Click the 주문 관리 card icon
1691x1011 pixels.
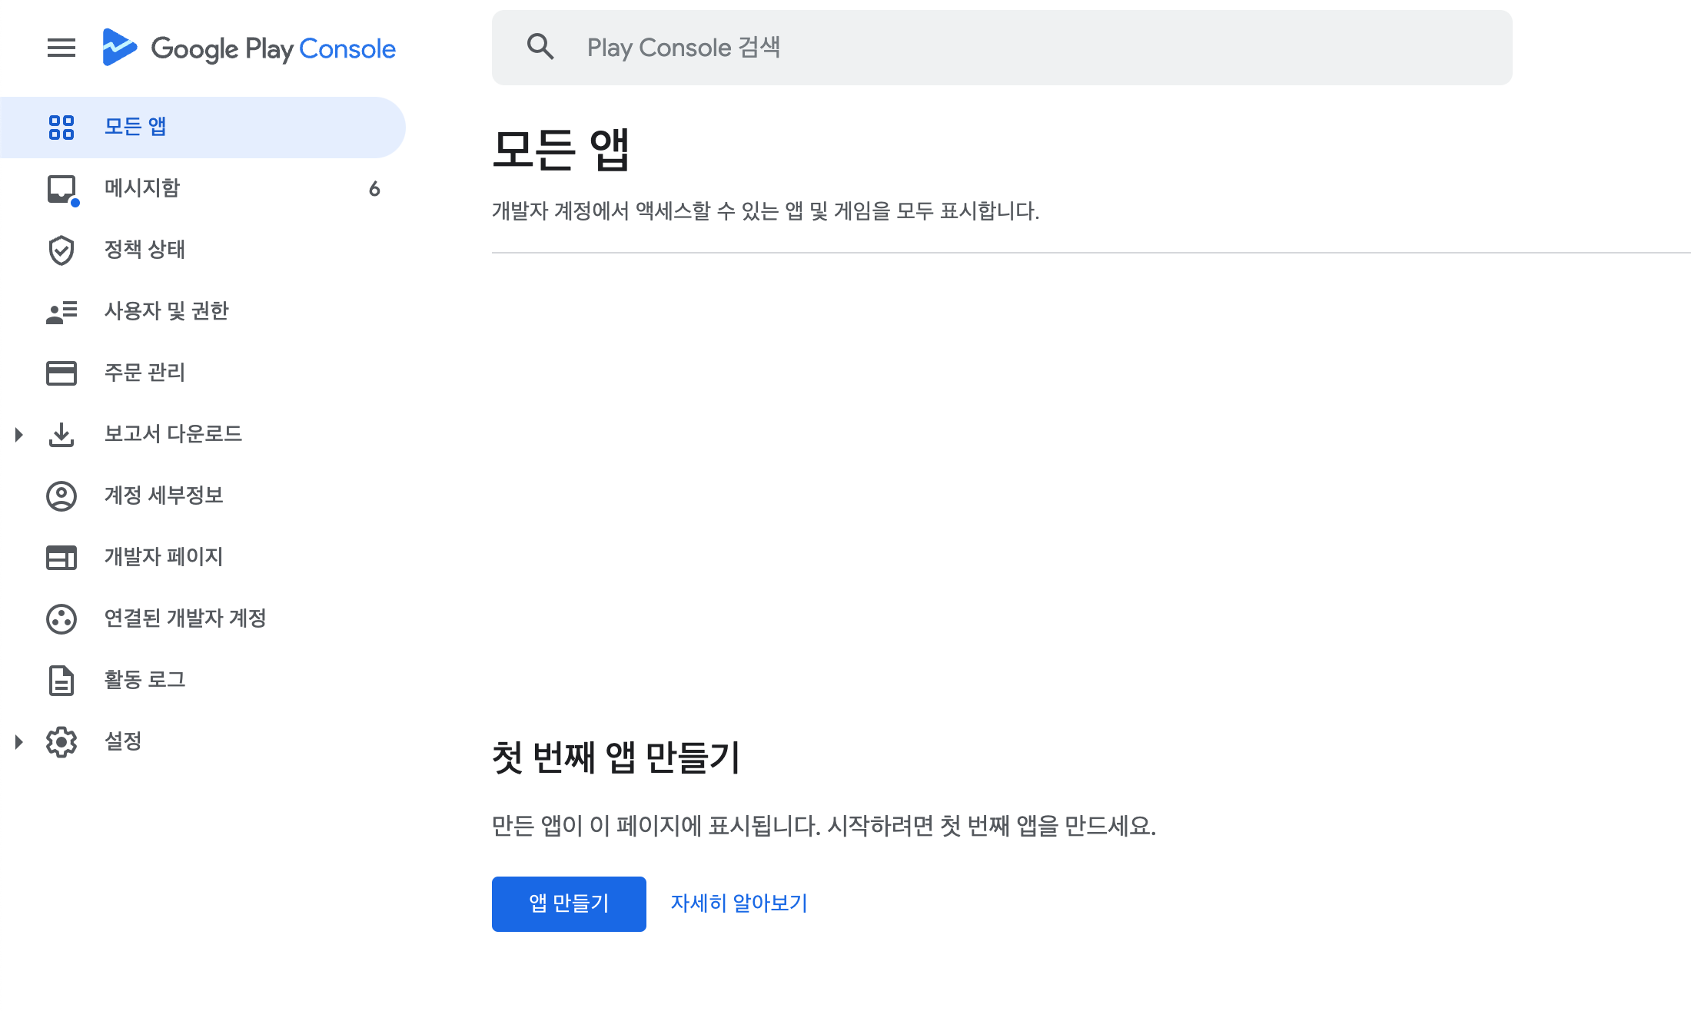point(61,373)
